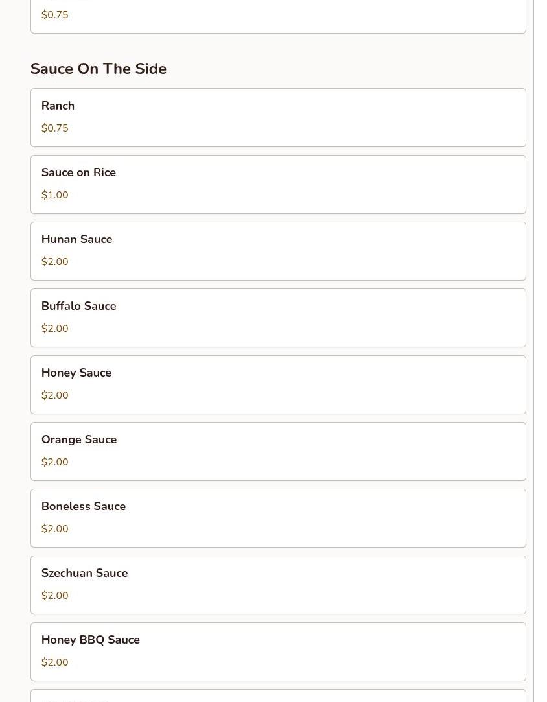The image size is (547, 702).
Task: Click the $1.00 price under Sauce on Rice
Action: click(x=54, y=195)
